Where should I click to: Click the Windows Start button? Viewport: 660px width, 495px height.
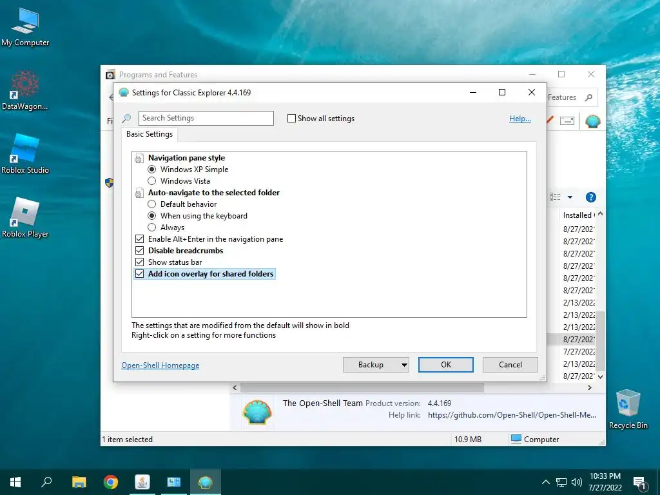click(15, 482)
